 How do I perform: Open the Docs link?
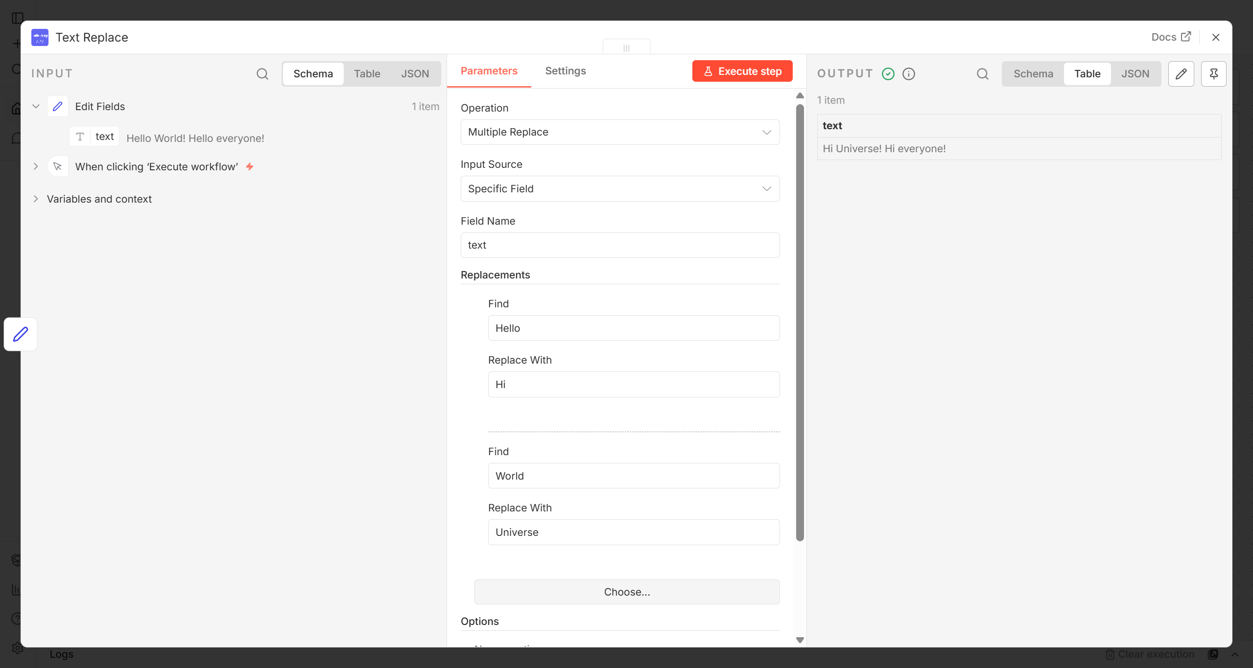point(1171,37)
